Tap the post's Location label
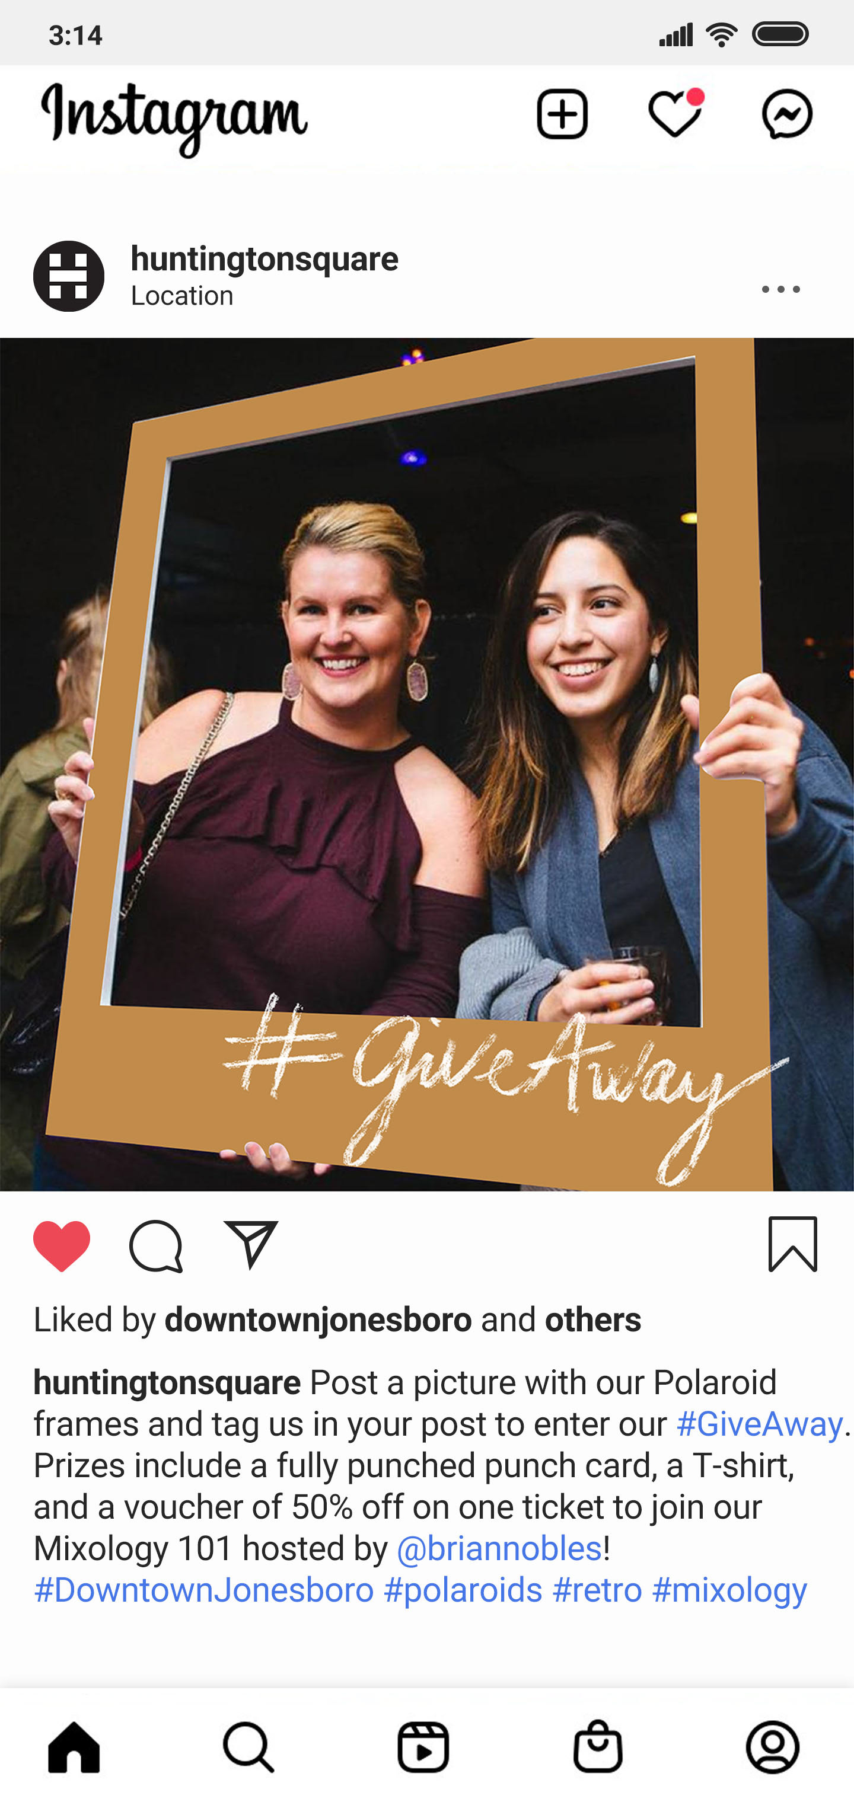The width and height of the screenshot is (854, 1802). tap(182, 296)
